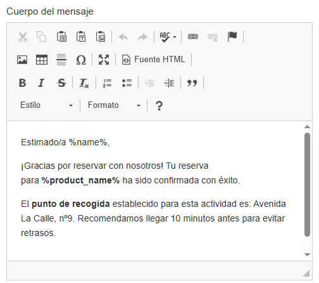Open the question mark help icon
The height and width of the screenshot is (283, 319).
159,105
